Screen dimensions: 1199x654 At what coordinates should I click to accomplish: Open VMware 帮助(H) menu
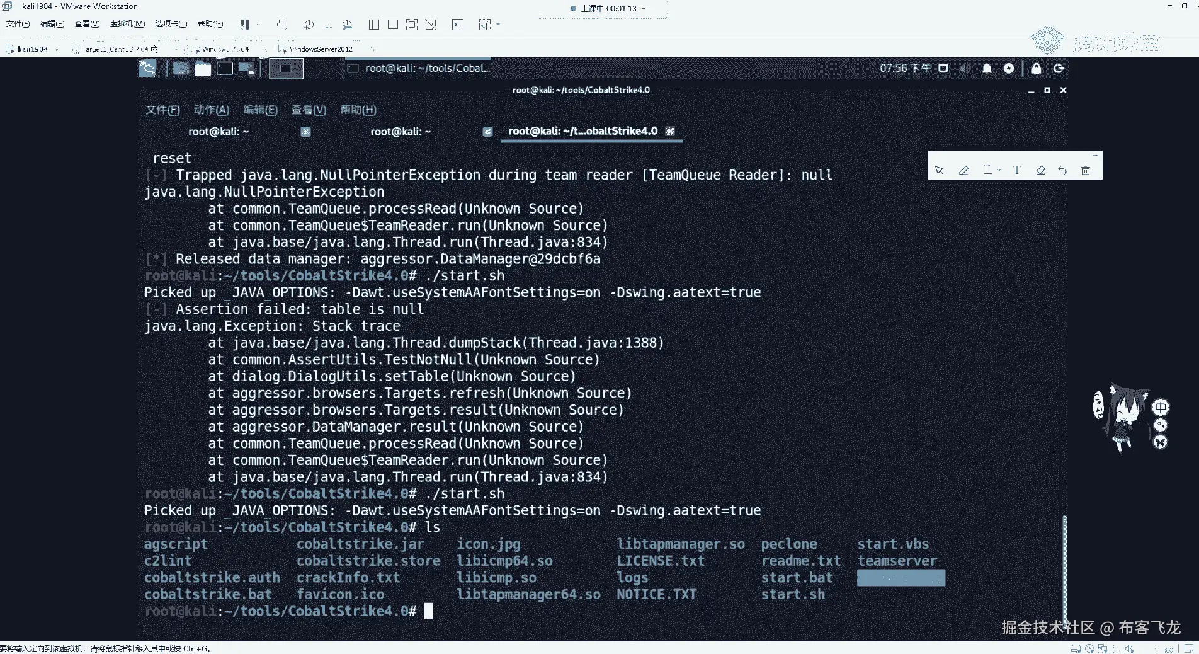point(210,24)
